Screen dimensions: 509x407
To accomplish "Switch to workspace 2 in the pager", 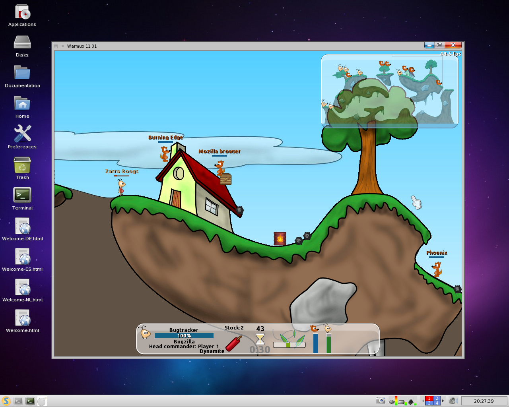I will click(437, 398).
